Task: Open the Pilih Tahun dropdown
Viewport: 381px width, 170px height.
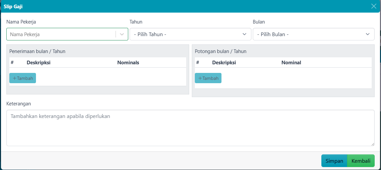Action: point(190,34)
